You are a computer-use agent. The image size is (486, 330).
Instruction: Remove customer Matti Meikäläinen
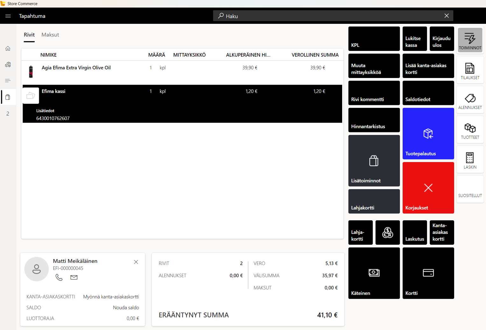tap(136, 262)
